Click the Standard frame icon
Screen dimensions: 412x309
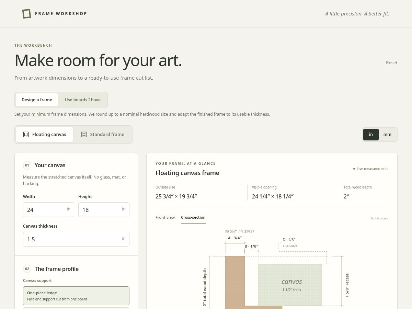84,135
